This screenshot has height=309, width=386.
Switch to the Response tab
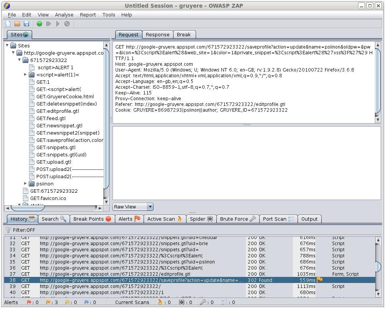click(x=157, y=34)
